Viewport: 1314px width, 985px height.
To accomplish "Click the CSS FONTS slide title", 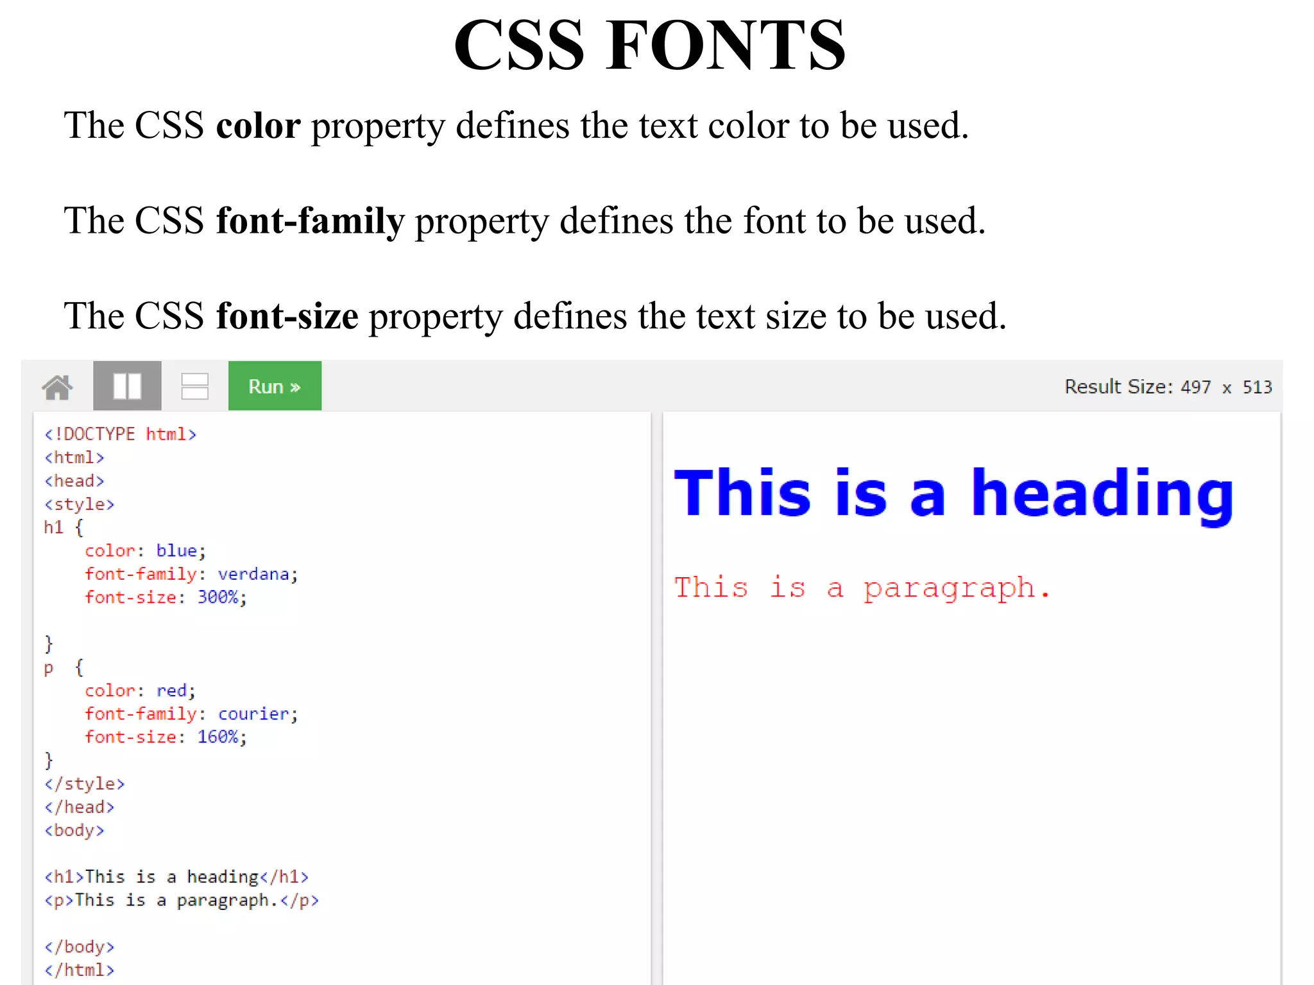I will click(x=649, y=45).
